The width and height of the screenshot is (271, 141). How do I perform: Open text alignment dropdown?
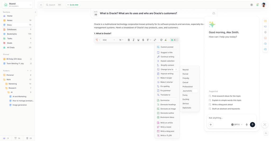click(149, 40)
